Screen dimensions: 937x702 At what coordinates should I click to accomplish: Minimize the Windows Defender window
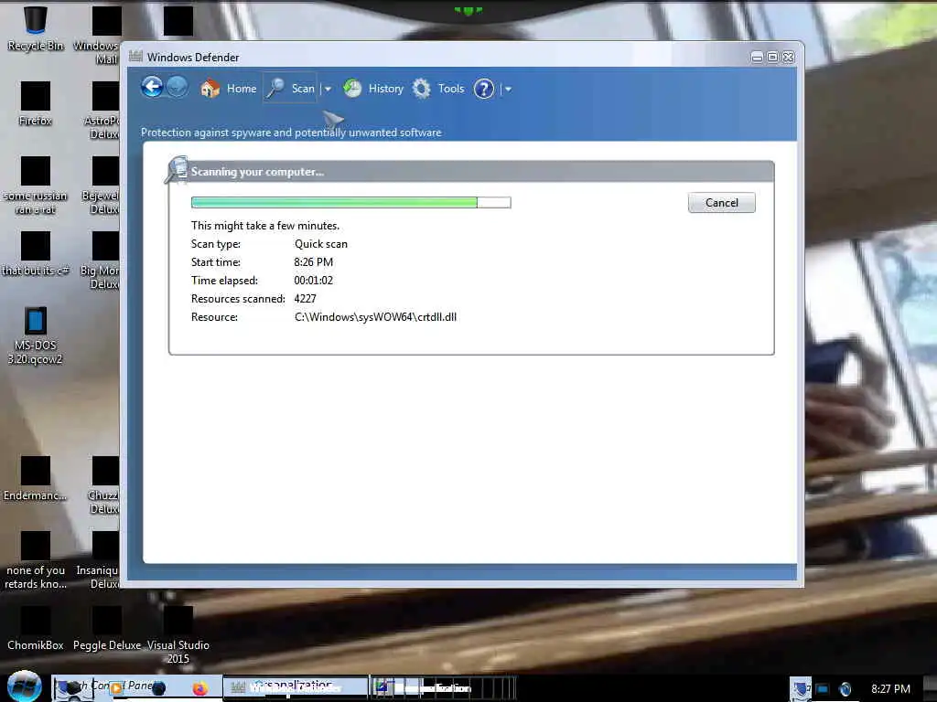757,58
